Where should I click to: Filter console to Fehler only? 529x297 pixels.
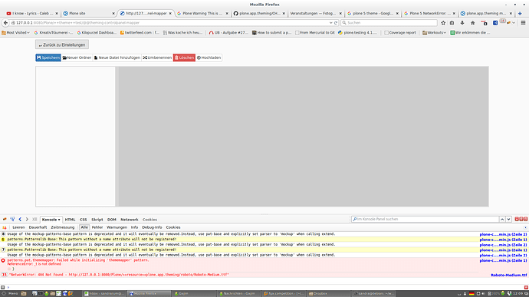tap(97, 227)
